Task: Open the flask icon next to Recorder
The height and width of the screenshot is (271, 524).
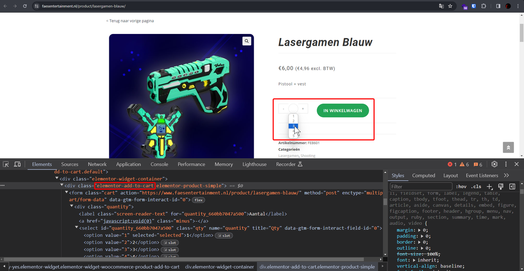Action: click(300, 164)
